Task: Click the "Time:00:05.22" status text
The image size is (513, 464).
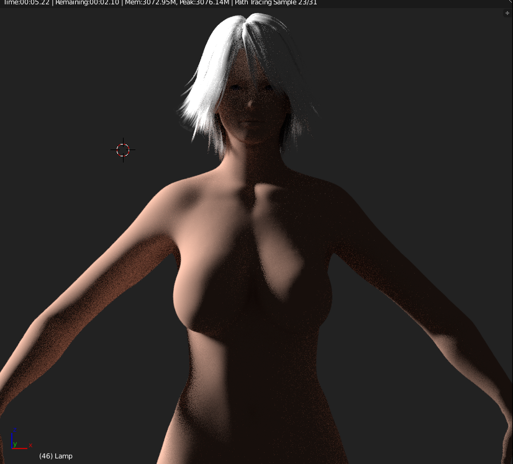Action: [27, 2]
